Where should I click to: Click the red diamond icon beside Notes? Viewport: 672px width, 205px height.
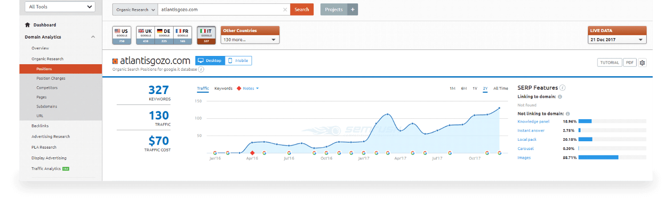click(x=239, y=89)
